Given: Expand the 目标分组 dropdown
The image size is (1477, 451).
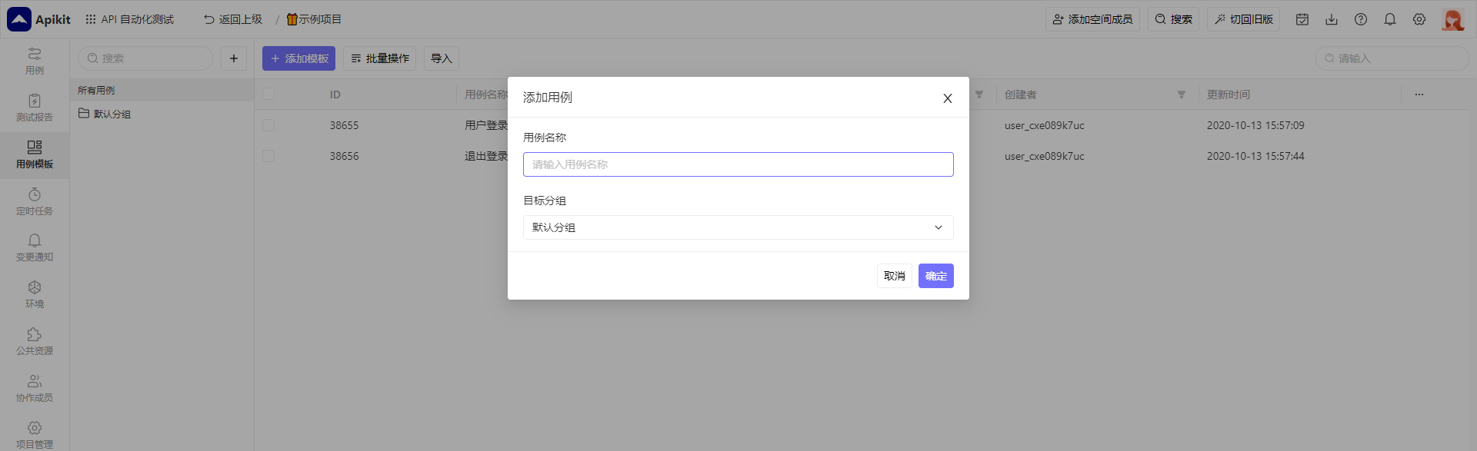Looking at the screenshot, I should tap(738, 227).
